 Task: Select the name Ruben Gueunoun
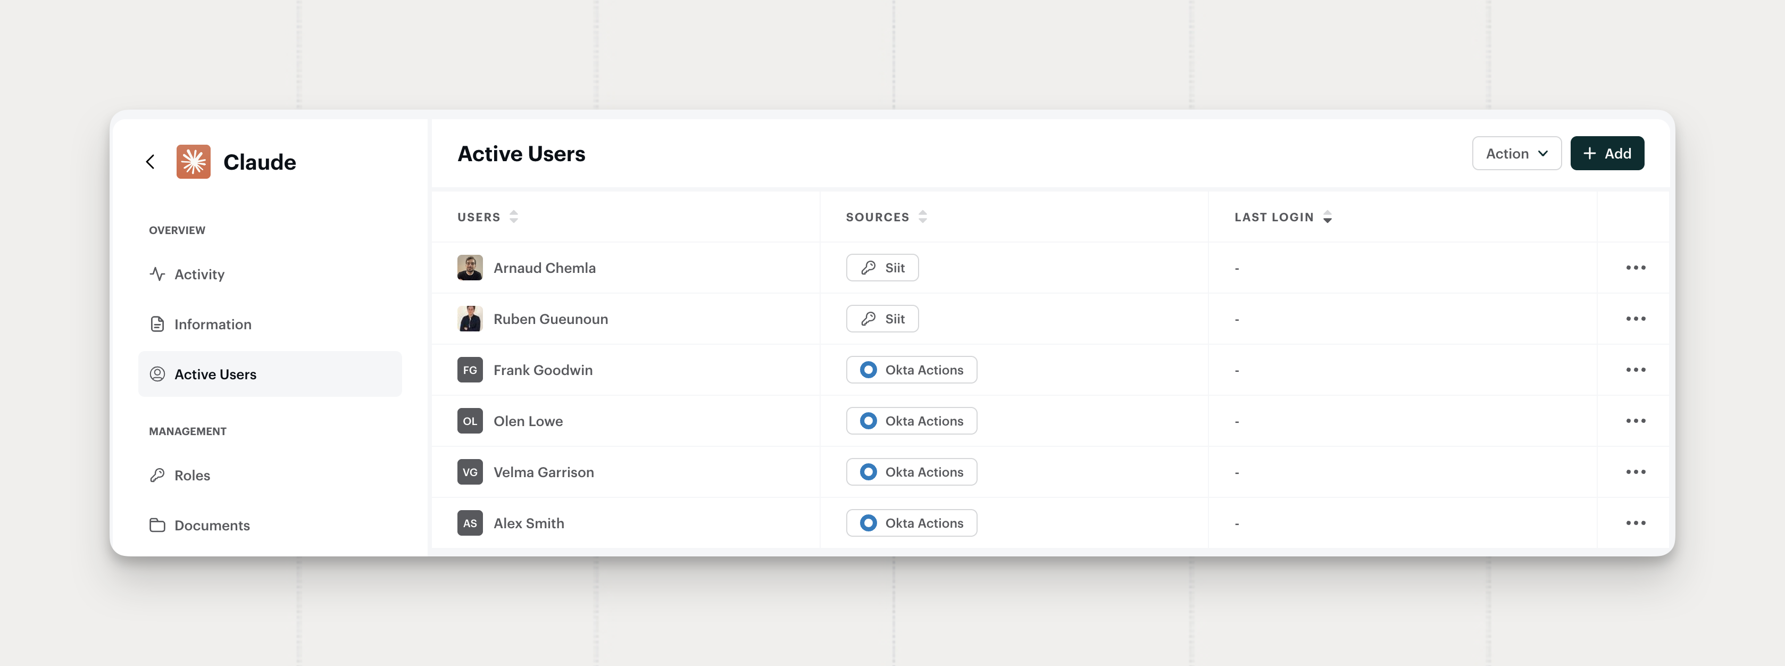551,319
